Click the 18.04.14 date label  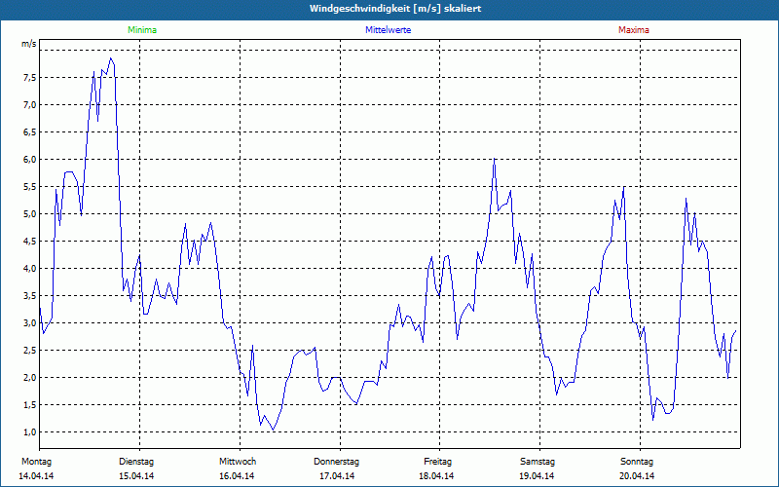(x=436, y=476)
